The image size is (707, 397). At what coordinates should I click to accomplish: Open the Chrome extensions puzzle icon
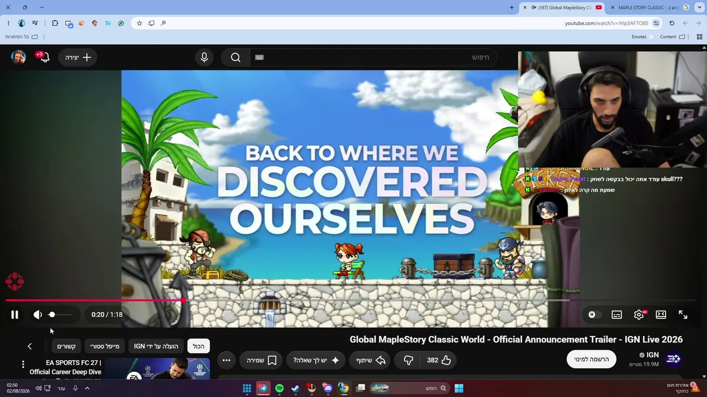55,23
